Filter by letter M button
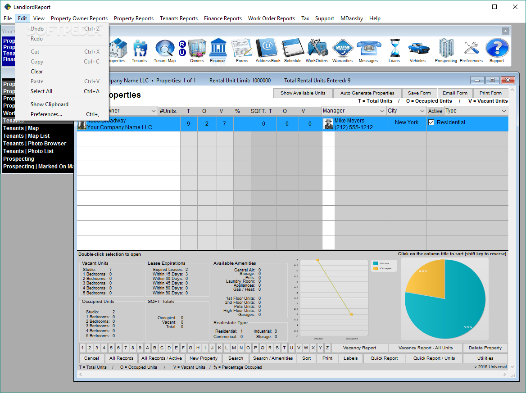The height and width of the screenshot is (393, 526). click(x=234, y=348)
